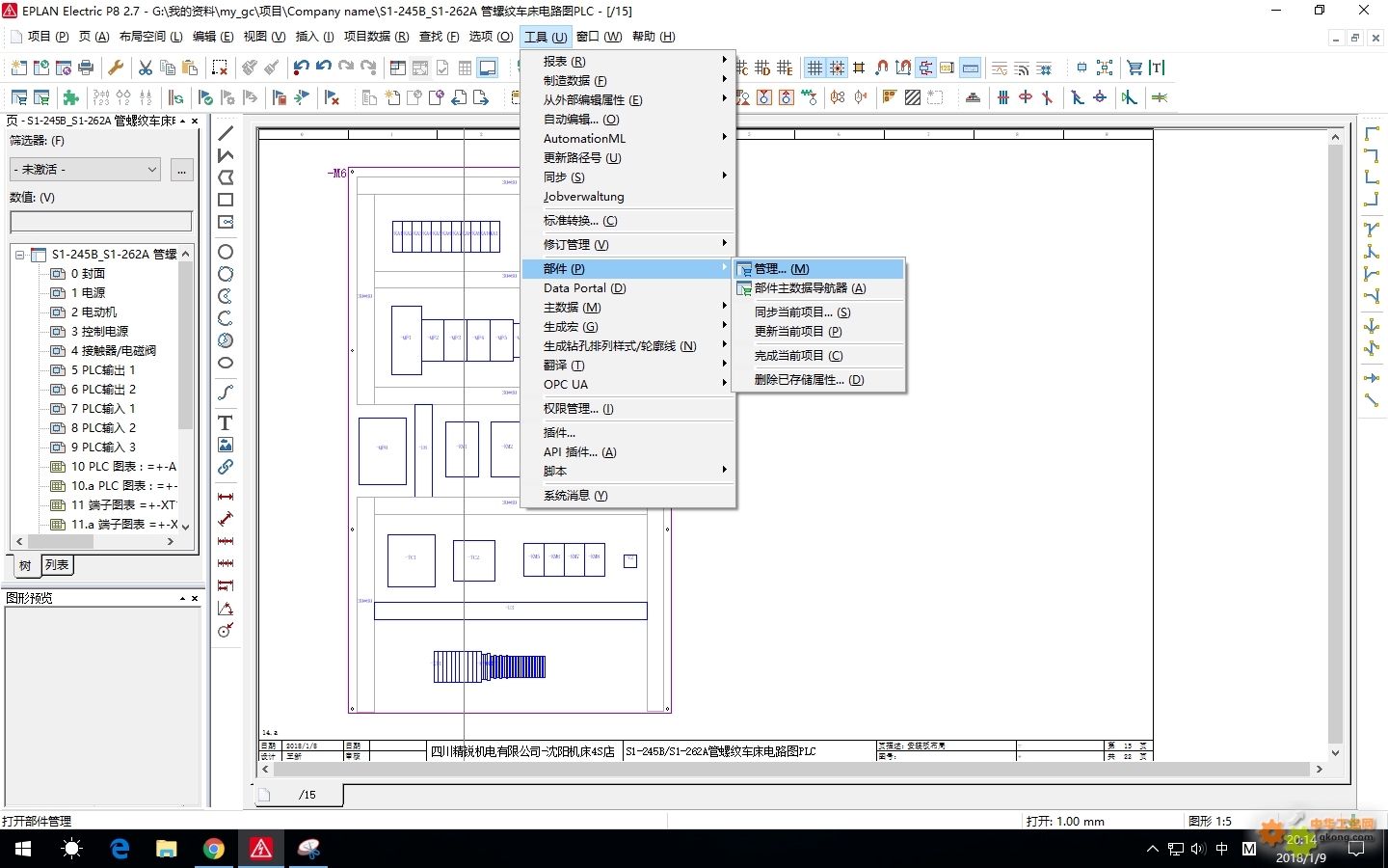Expand the 翻译 (T) submenu
The image size is (1388, 868).
pyautogui.click(x=627, y=365)
